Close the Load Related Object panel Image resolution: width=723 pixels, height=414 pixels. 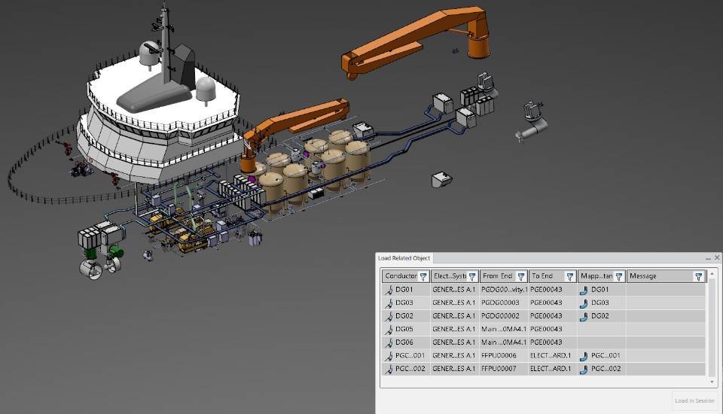pos(717,257)
